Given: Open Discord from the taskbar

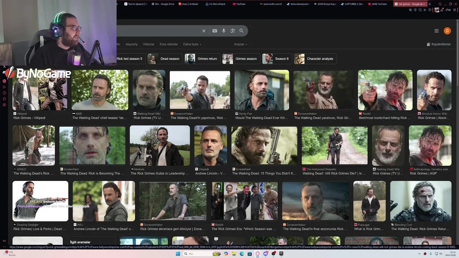Looking at the screenshot, I should tap(265, 254).
